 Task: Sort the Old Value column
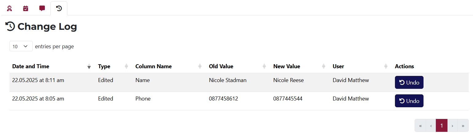[x=221, y=66]
